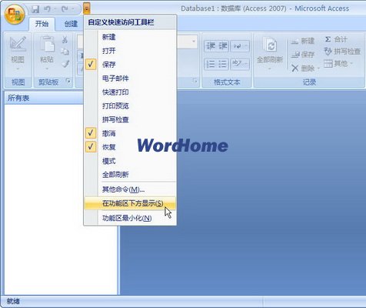Click Undo icon in quick access toolbar
366x308 pixels.
(47, 9)
